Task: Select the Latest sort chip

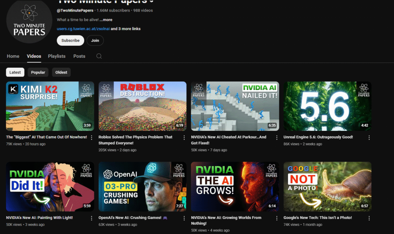Action: coord(15,72)
